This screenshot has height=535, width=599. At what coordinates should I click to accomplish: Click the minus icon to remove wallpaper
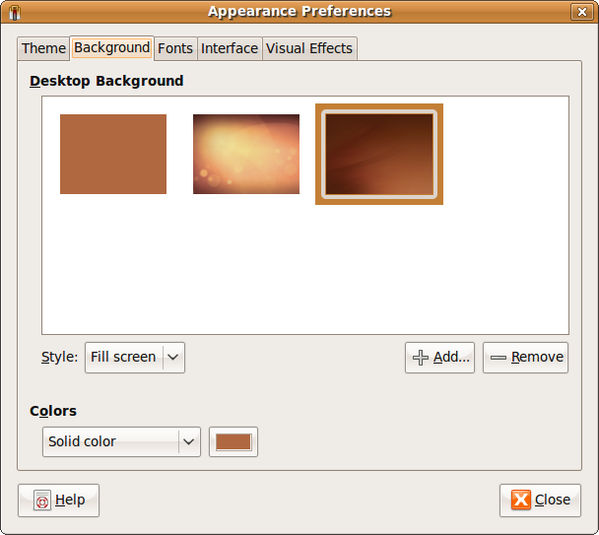tap(499, 358)
